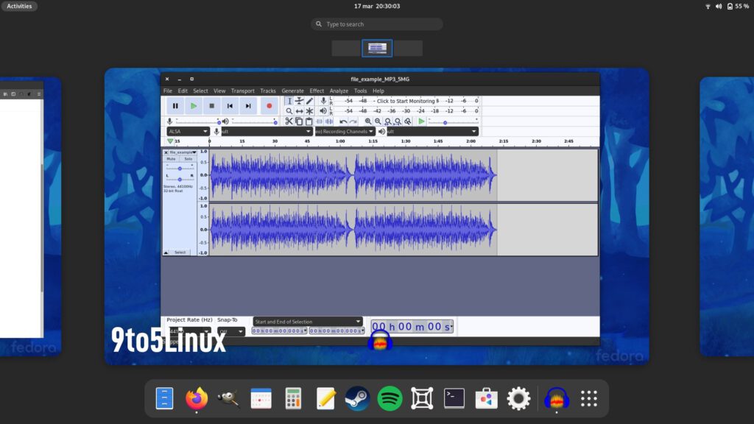The image size is (754, 424).
Task: Fit the whole project in the window
Action: (398, 121)
